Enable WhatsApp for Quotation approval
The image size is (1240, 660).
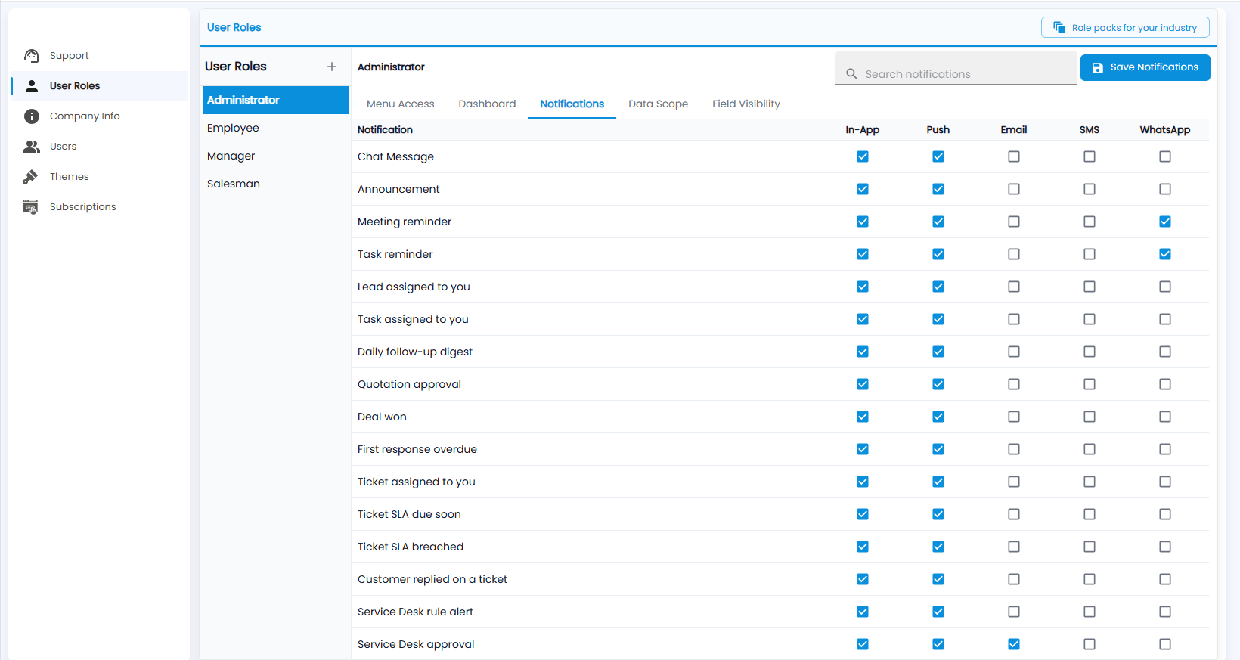[x=1165, y=384]
